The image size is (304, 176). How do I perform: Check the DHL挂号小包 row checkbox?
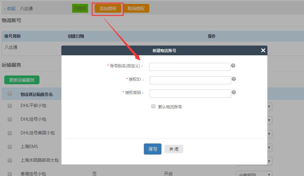point(10,119)
